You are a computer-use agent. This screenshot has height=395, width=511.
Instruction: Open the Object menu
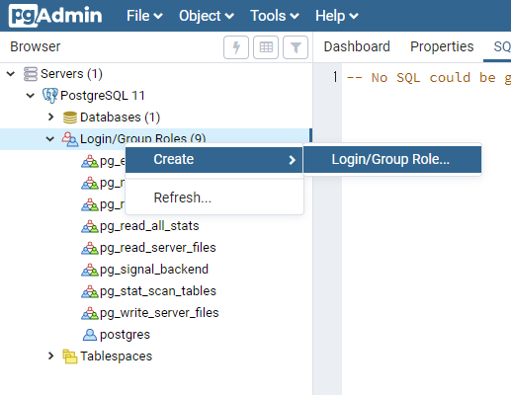(207, 16)
